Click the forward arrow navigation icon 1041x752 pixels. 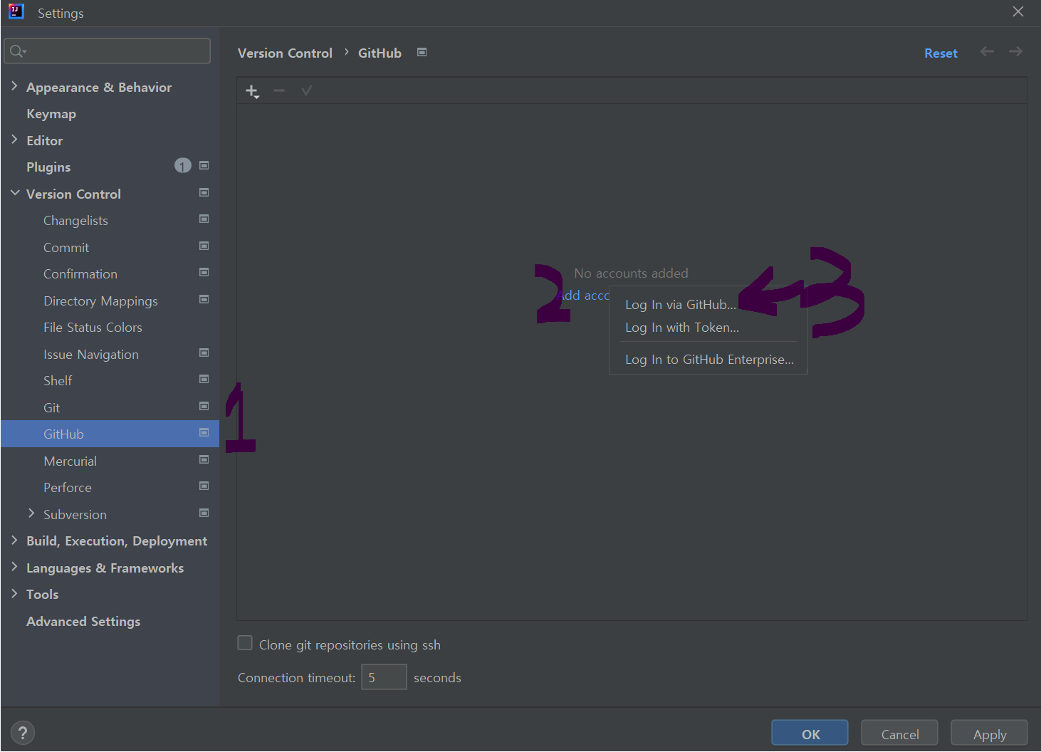(1016, 51)
